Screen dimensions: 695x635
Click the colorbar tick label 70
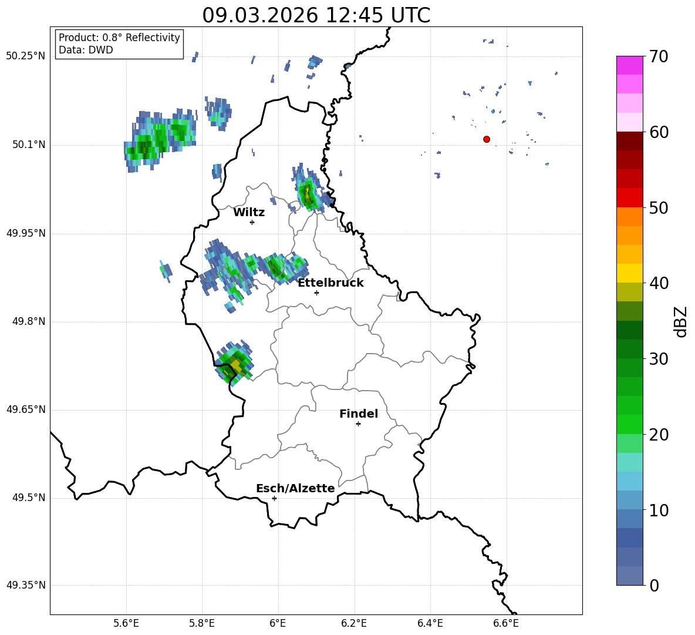coord(659,57)
